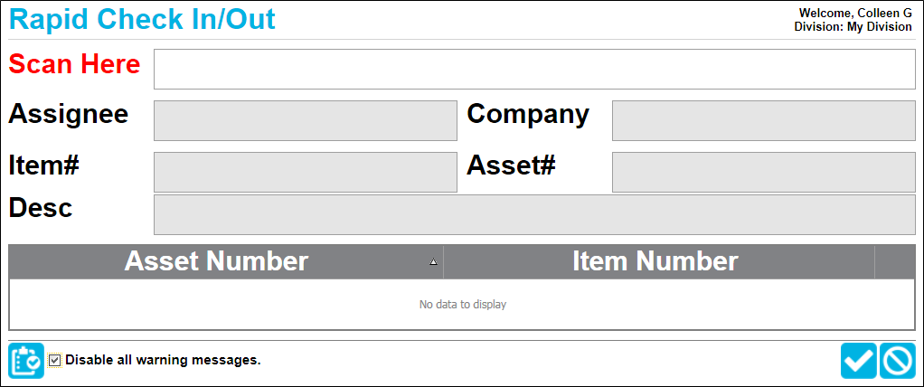
Task: Click inside the Desc field
Action: coord(534,214)
